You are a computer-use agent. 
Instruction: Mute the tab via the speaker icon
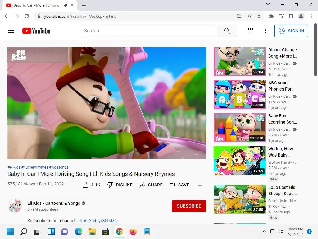[x=65, y=5]
